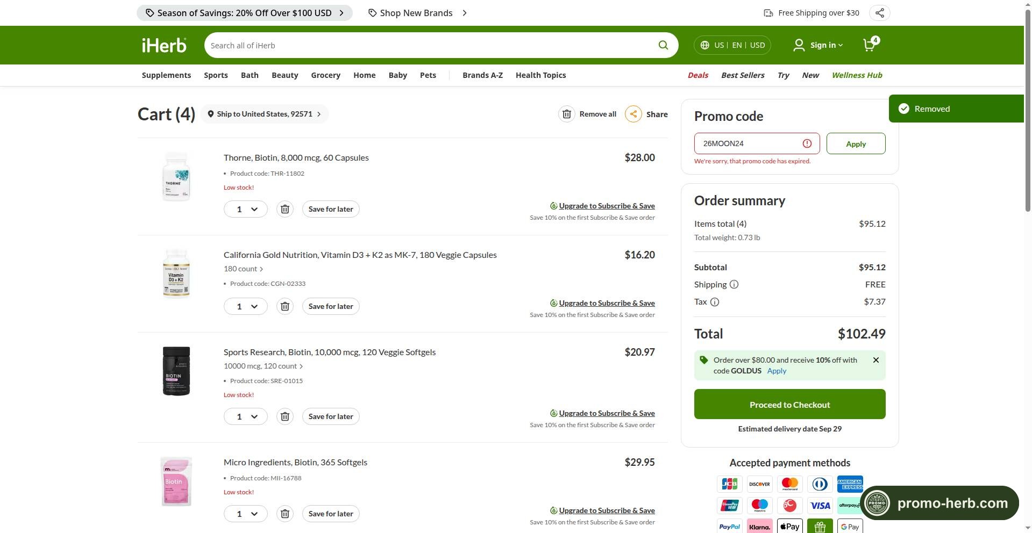
Task: Click the Visa payment icon
Action: (x=820, y=506)
